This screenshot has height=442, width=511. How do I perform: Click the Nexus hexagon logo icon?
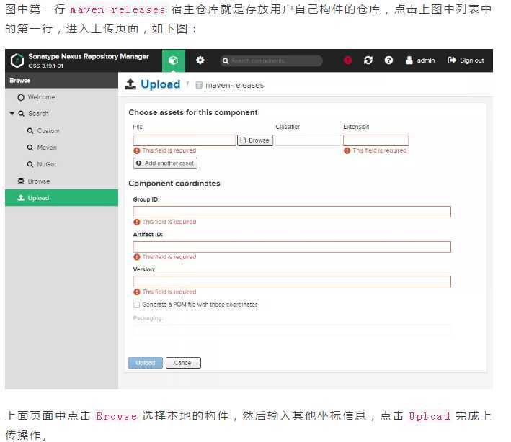tap(17, 60)
